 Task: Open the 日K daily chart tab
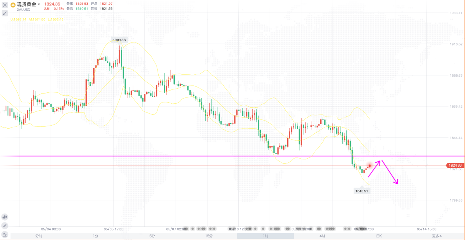(x=379, y=236)
